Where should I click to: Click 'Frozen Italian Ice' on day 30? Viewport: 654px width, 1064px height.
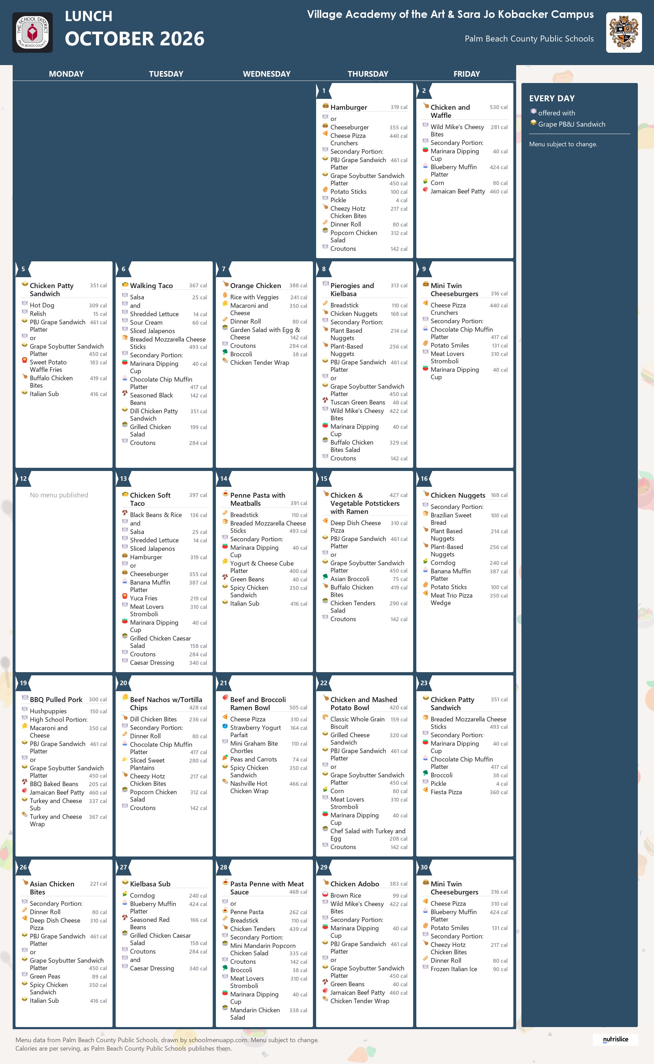coord(454,969)
